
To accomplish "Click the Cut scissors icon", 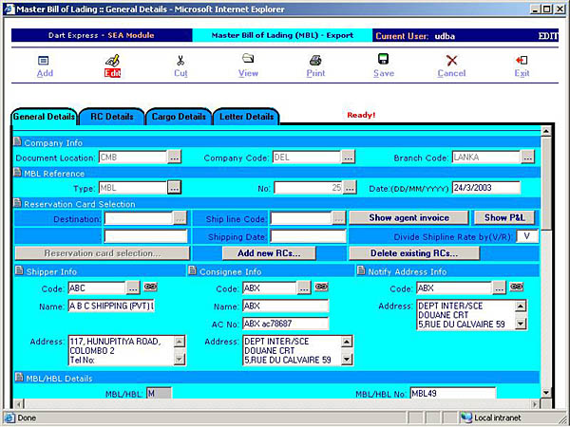I will tap(180, 60).
